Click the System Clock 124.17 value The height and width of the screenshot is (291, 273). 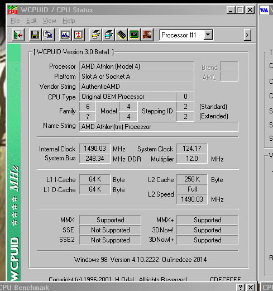click(x=192, y=149)
